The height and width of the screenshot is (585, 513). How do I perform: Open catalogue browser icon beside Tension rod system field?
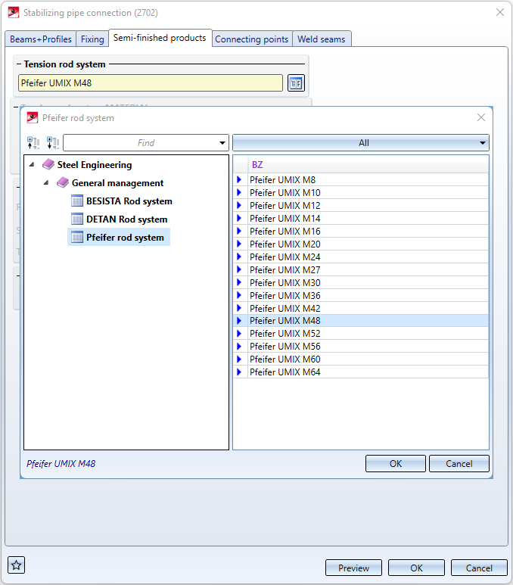coord(296,82)
